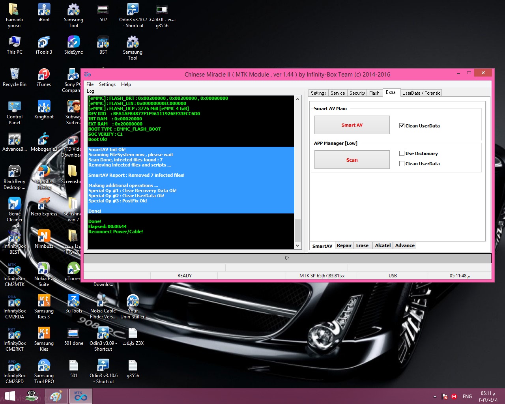The height and width of the screenshot is (404, 505).
Task: Open Nokia Cable Finder shortcut
Action: pyautogui.click(x=103, y=307)
